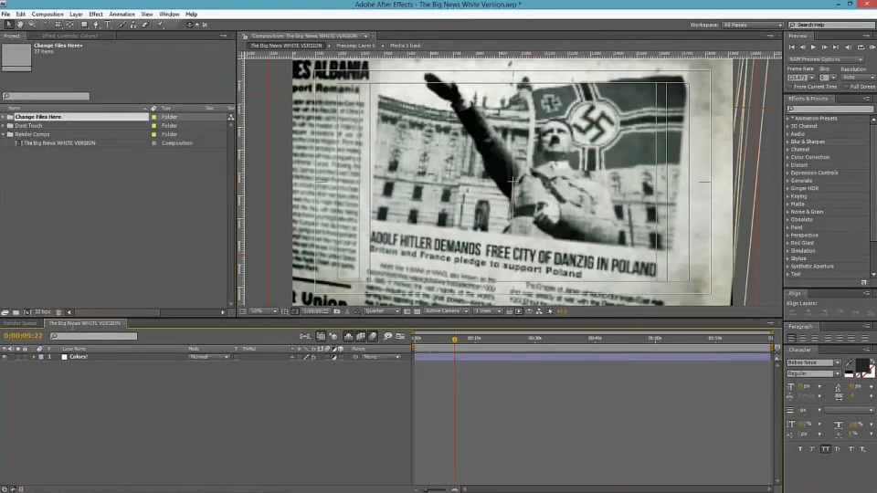Select the Clone Stamp tool

[133, 25]
